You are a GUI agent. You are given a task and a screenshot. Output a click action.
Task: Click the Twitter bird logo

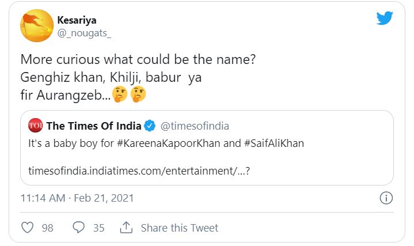pyautogui.click(x=385, y=18)
